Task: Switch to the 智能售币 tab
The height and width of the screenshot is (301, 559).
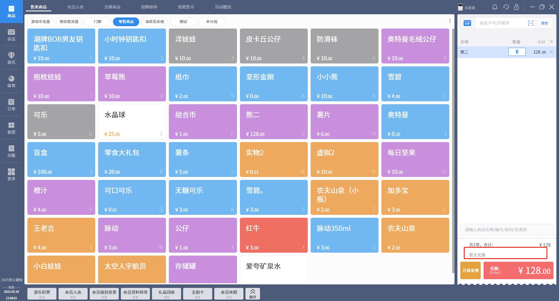Action: pyautogui.click(x=186, y=7)
